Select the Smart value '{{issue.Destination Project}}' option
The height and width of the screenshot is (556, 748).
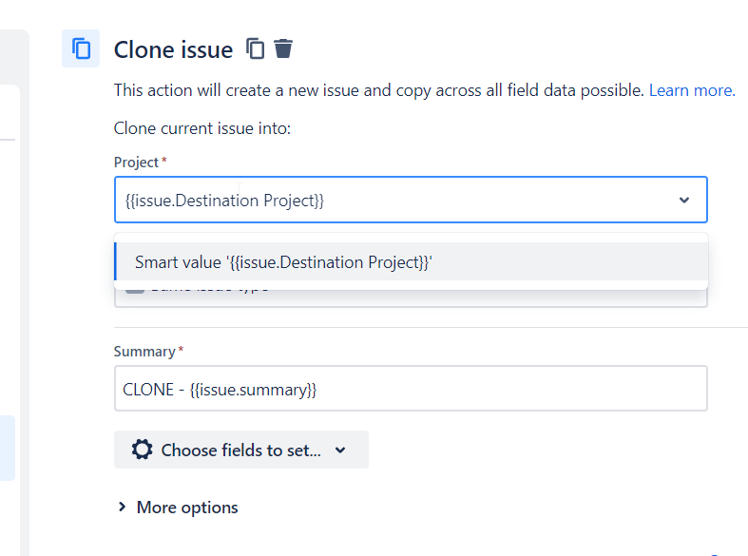[x=412, y=261]
